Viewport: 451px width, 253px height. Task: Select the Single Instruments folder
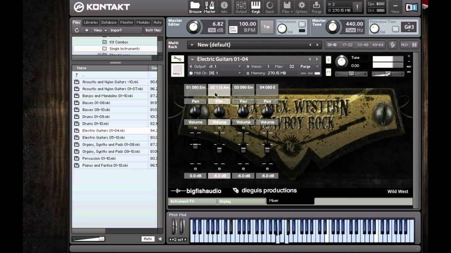[121, 48]
